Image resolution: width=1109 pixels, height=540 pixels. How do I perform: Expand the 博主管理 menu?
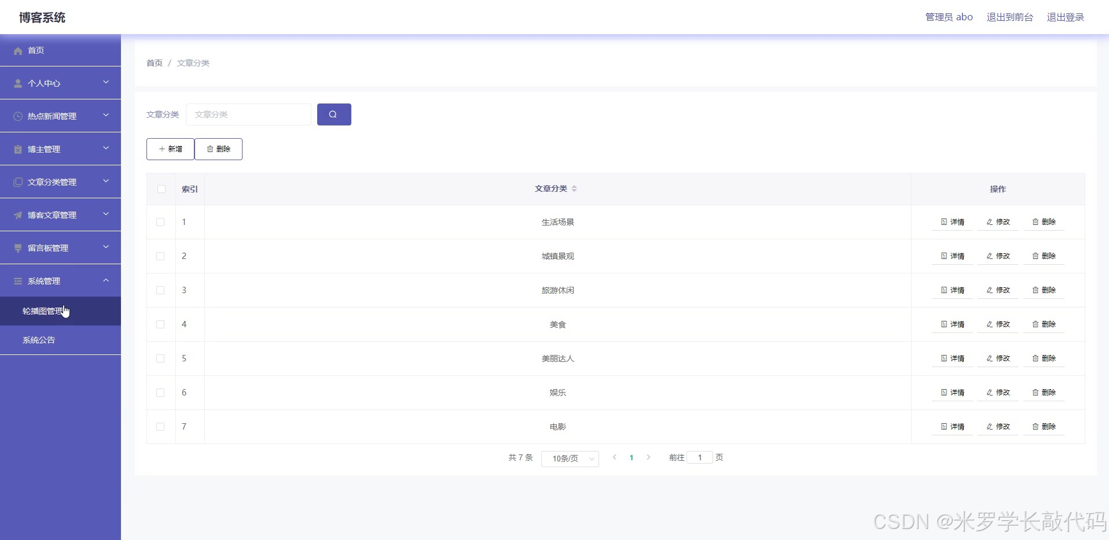pos(60,149)
